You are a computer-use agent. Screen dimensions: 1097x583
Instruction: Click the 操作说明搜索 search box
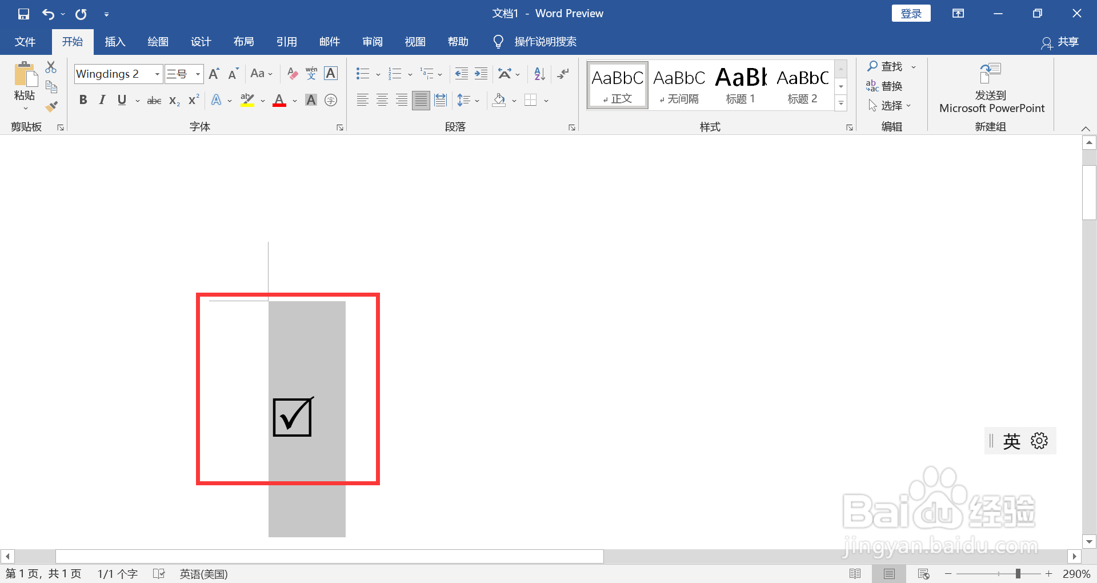click(x=546, y=42)
